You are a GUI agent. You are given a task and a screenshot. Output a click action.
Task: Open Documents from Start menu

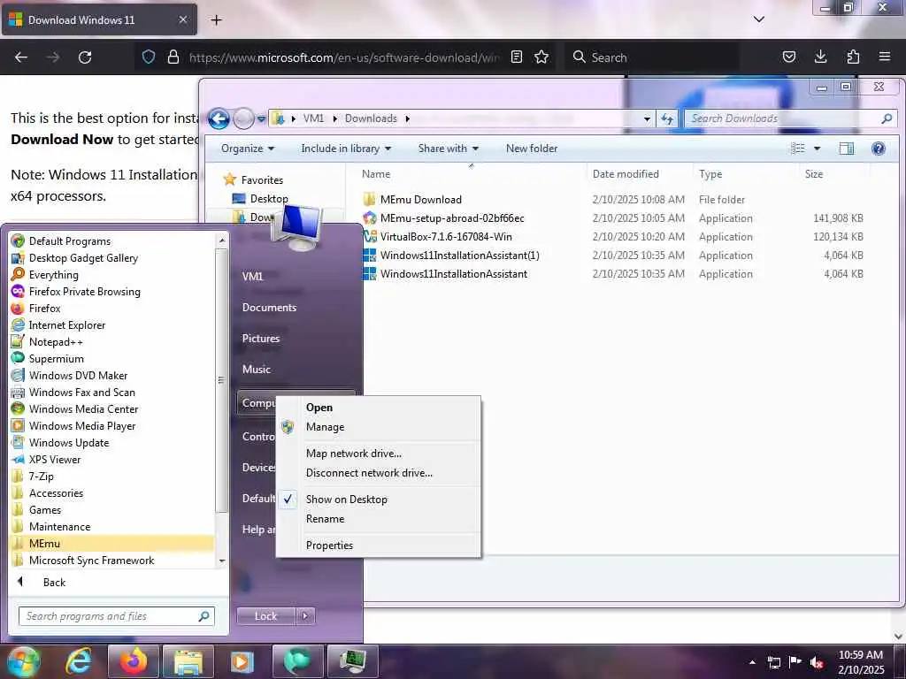click(269, 308)
